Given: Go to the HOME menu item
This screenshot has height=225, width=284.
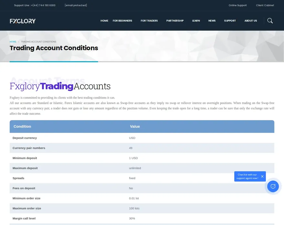Looking at the screenshot, I should [104, 21].
